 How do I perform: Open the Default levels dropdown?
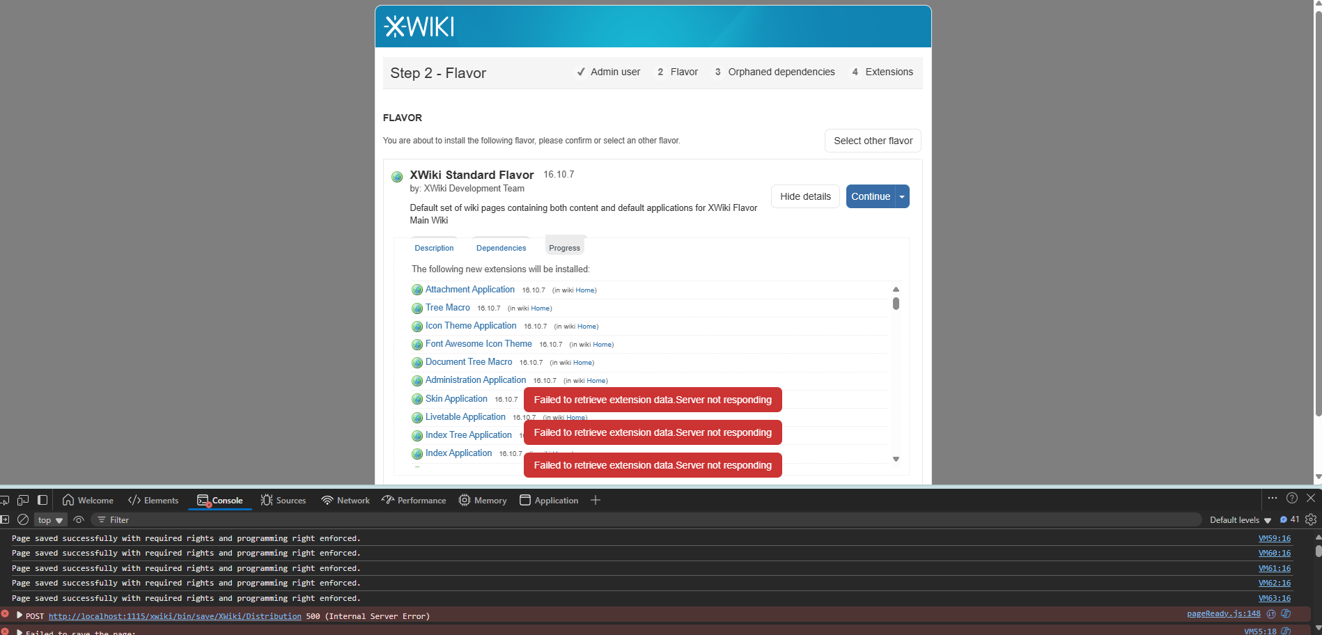[1241, 520]
